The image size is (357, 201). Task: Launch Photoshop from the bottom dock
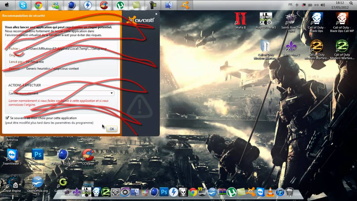(164, 192)
